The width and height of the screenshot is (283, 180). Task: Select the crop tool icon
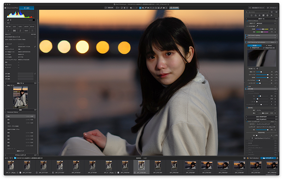click(143, 8)
